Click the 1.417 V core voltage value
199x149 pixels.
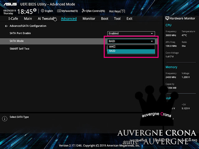[169, 56]
